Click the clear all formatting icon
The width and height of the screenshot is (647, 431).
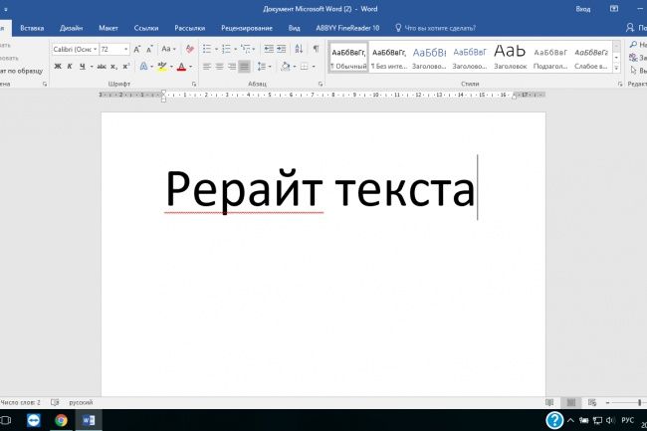189,49
